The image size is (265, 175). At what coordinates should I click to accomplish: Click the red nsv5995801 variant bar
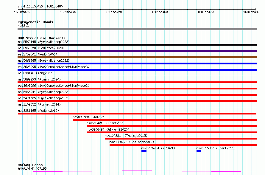165,120
